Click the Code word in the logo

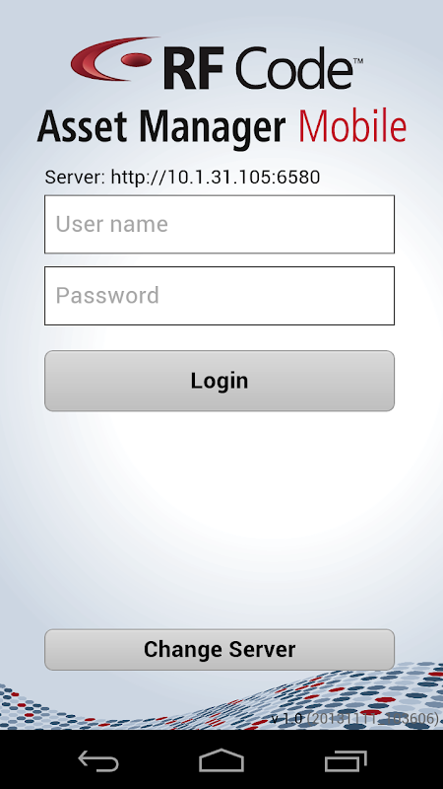pyautogui.click(x=293, y=67)
